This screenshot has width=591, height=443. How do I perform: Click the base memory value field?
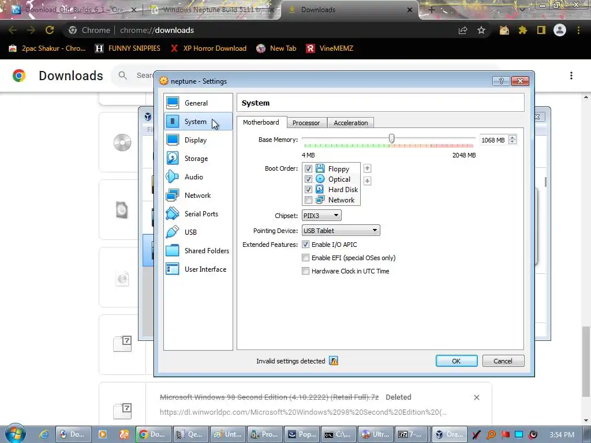click(x=493, y=140)
